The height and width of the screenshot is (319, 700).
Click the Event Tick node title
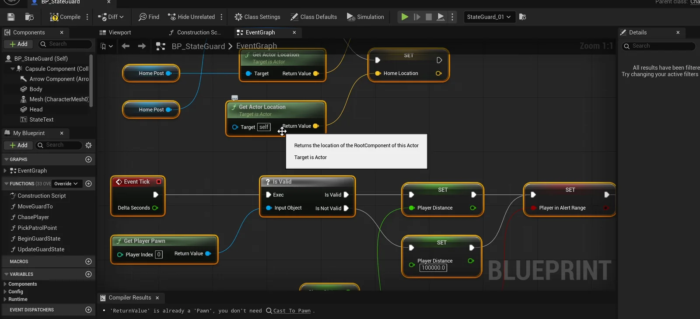[136, 182]
